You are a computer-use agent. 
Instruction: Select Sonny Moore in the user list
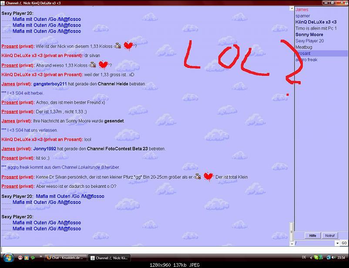pyautogui.click(x=309, y=34)
